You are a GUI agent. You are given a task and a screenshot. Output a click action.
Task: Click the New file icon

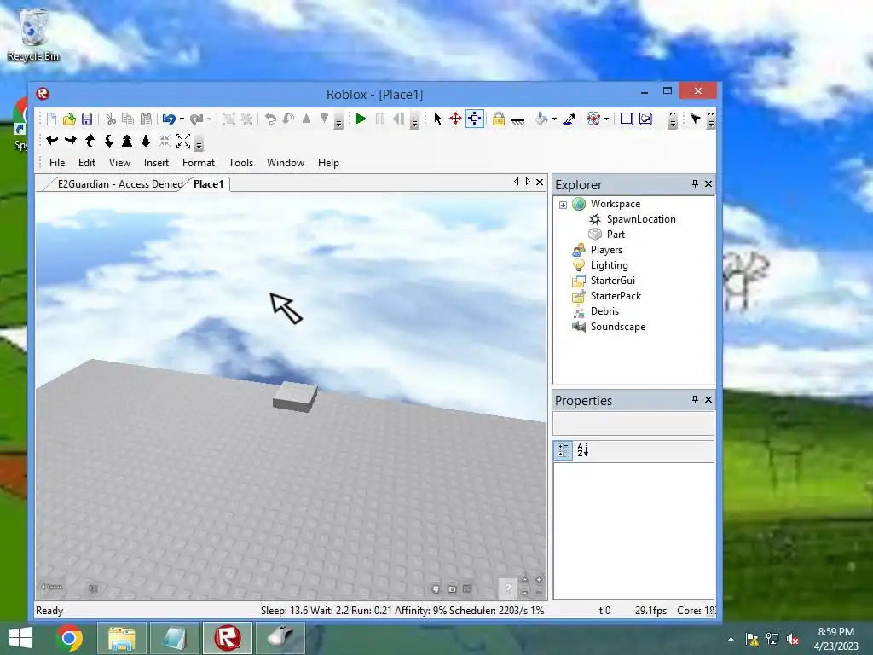52,119
